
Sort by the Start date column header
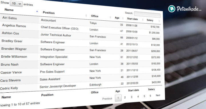pos(132,19)
